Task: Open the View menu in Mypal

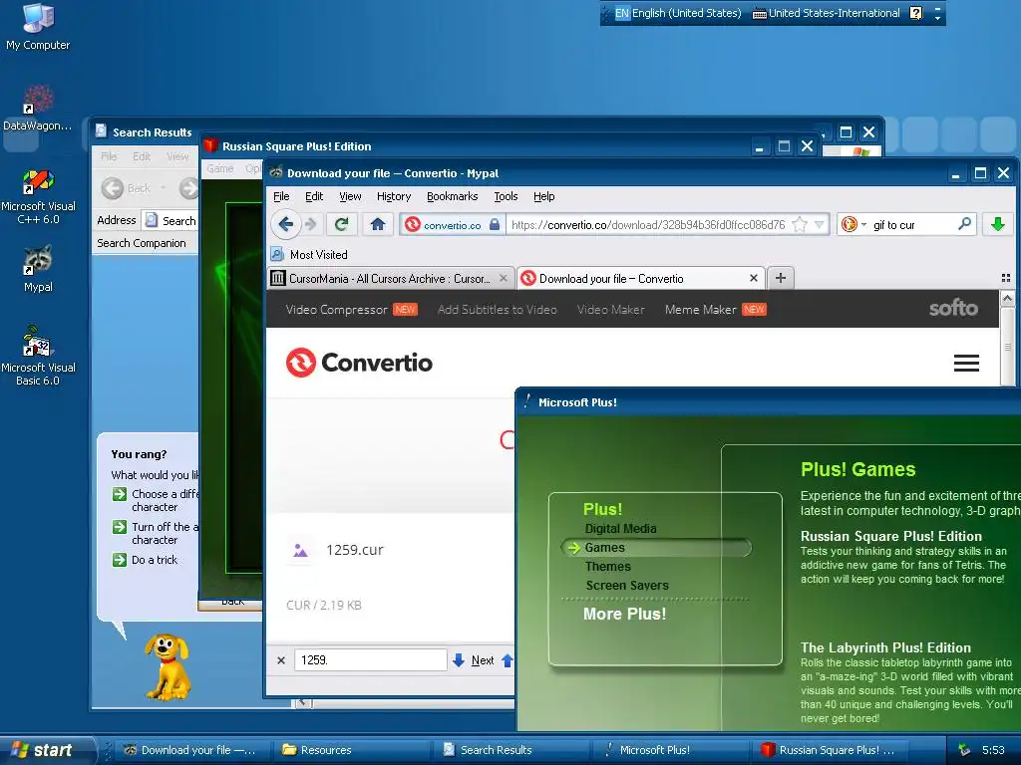Action: pyautogui.click(x=350, y=196)
